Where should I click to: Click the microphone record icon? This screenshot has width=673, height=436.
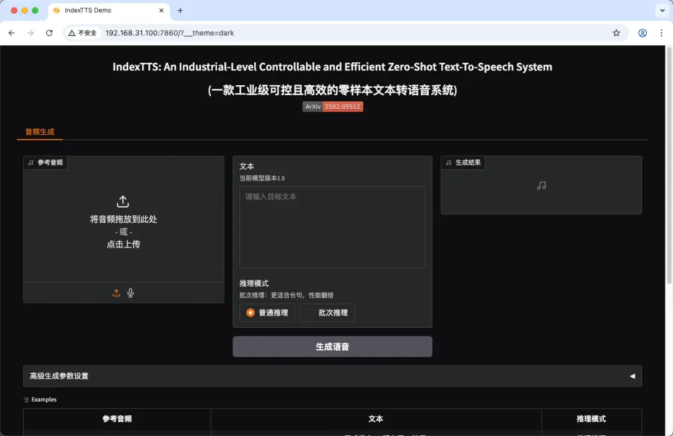point(130,293)
